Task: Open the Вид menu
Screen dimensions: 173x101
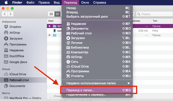Action: (x=56, y=2)
